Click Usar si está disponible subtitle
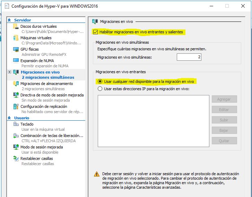 [40, 152]
